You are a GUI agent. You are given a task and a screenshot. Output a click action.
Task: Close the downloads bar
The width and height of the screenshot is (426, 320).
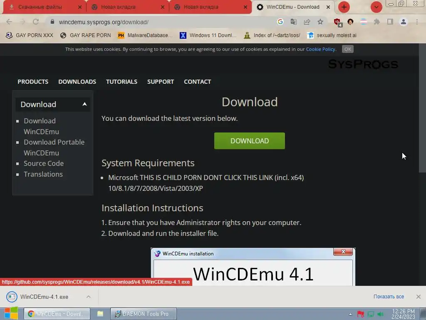point(419,297)
